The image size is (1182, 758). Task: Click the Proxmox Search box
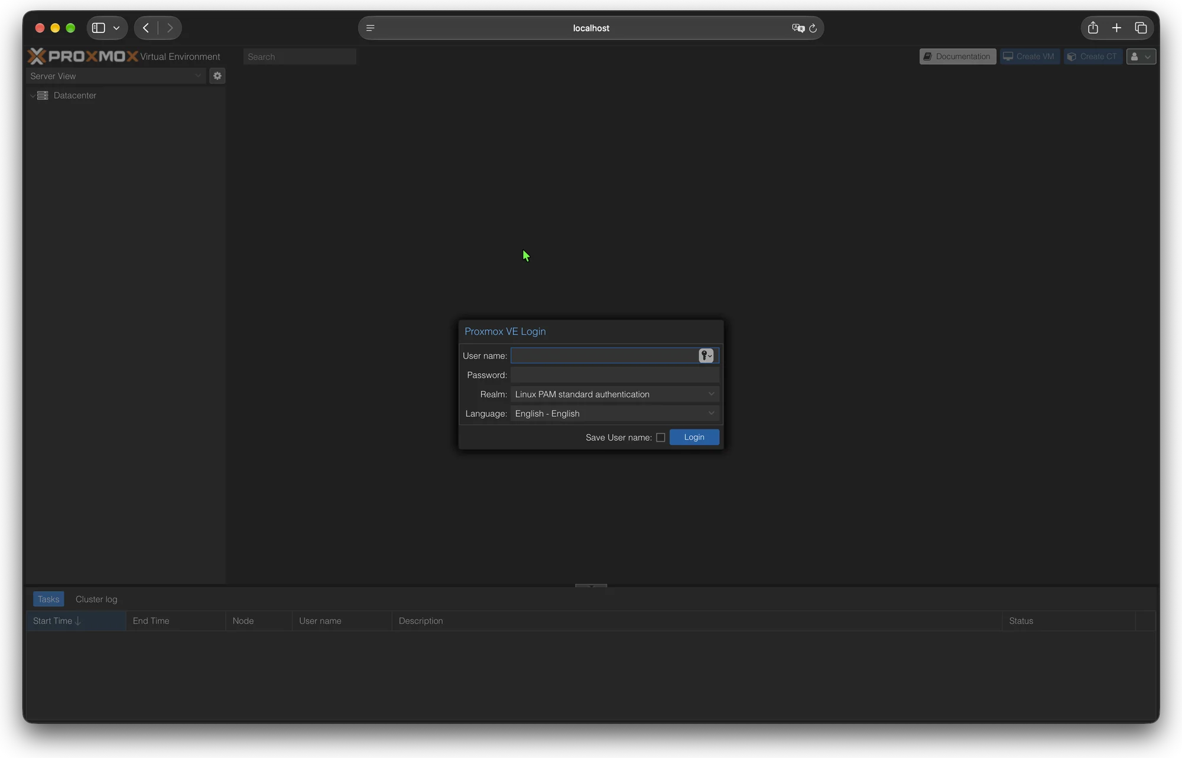(x=300, y=57)
